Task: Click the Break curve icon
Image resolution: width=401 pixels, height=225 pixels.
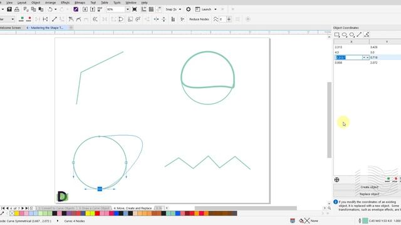Action: coord(45,19)
